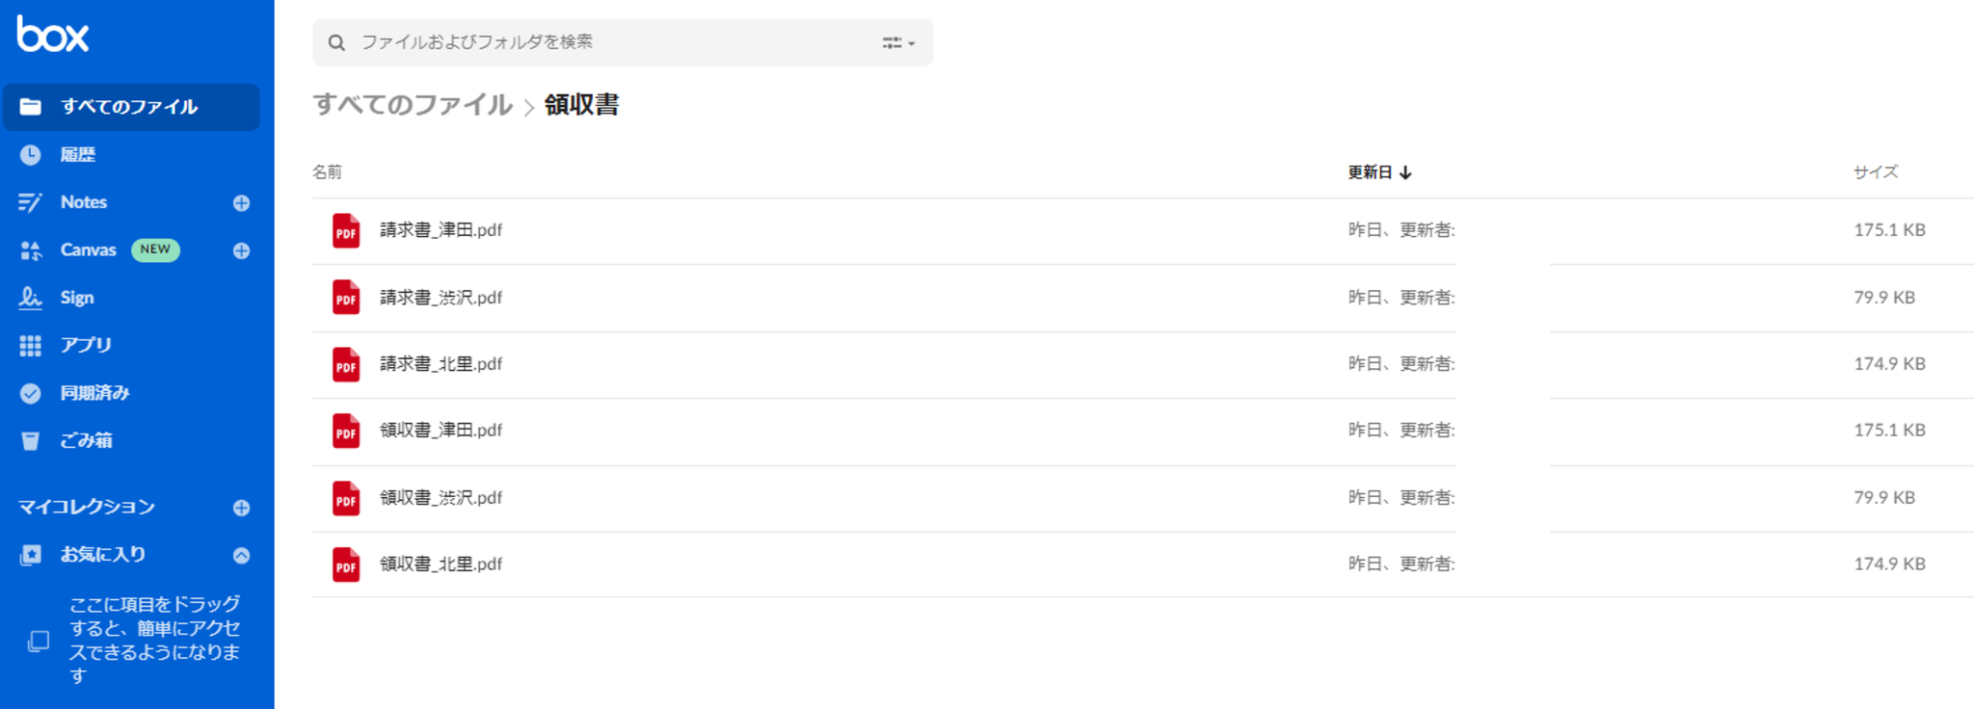
Task: Open the 履歴 (History) section in sidebar
Action: (x=77, y=154)
